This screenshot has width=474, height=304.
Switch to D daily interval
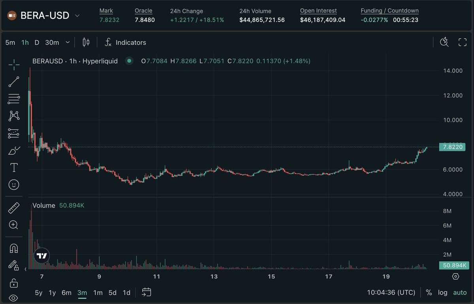tap(37, 42)
